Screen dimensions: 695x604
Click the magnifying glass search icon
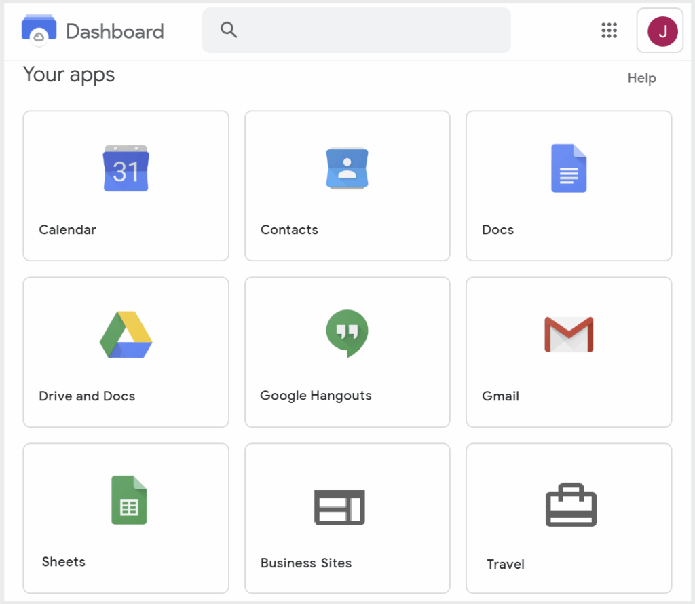(229, 30)
